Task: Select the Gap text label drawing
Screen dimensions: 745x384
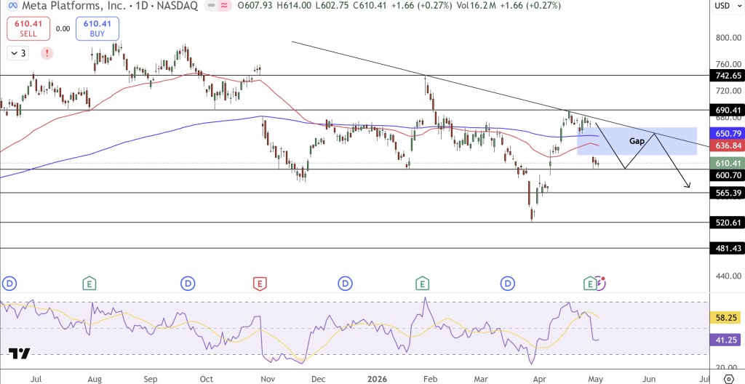Action: [x=637, y=140]
